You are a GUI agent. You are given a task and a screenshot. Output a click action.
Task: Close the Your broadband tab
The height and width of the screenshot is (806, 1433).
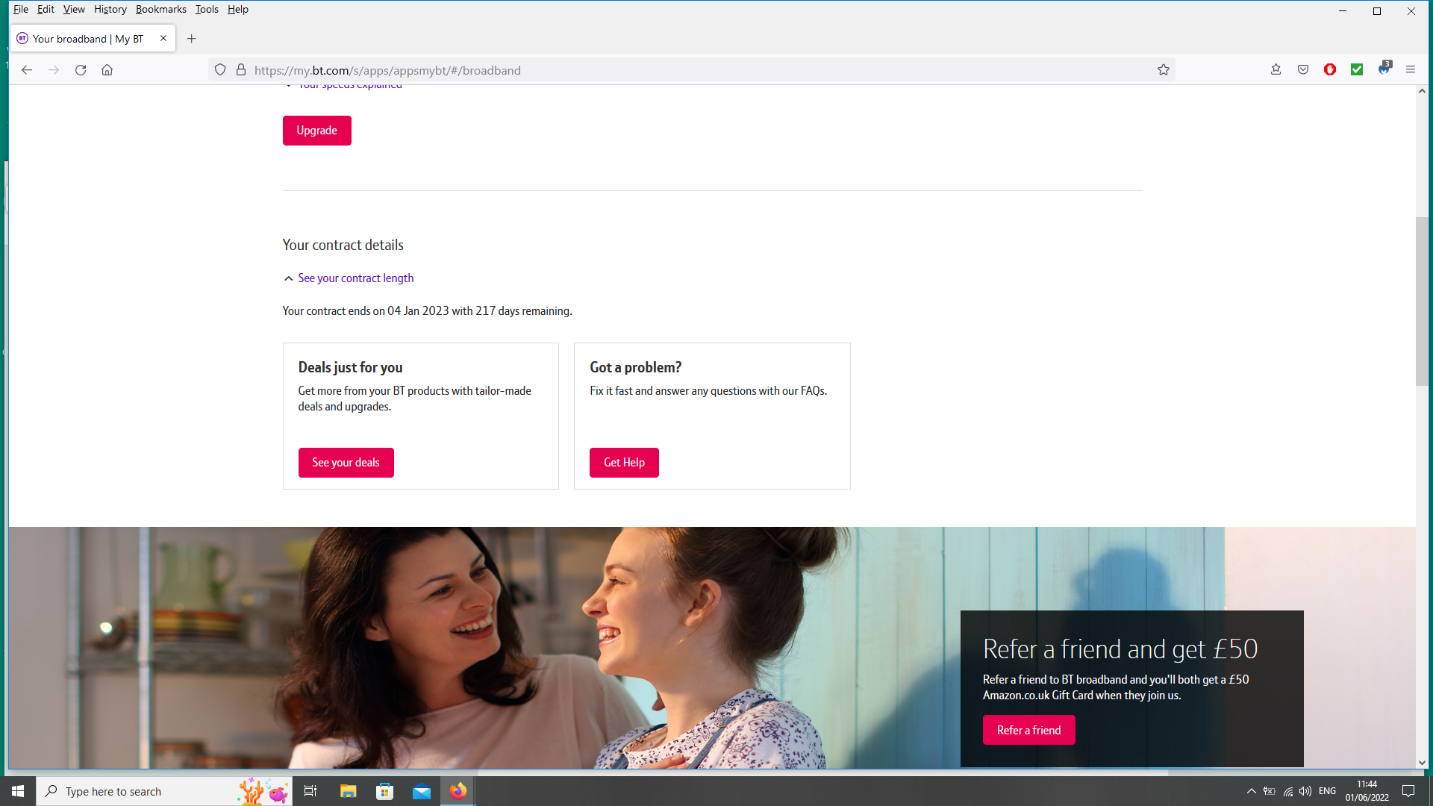(163, 38)
